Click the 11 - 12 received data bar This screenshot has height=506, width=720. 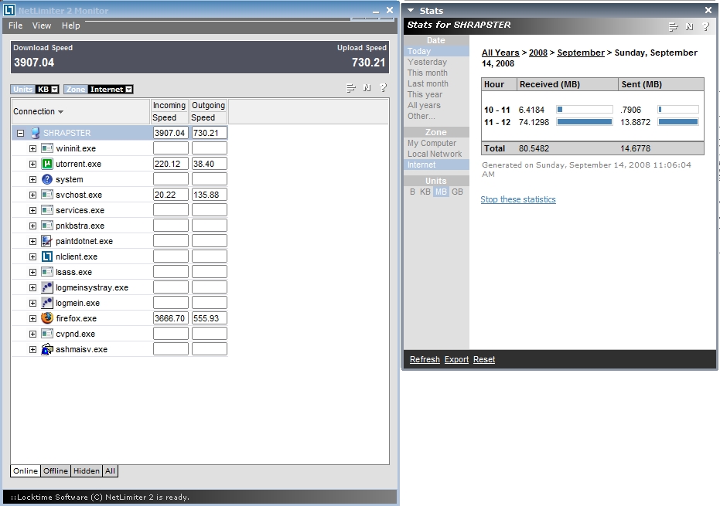point(584,122)
